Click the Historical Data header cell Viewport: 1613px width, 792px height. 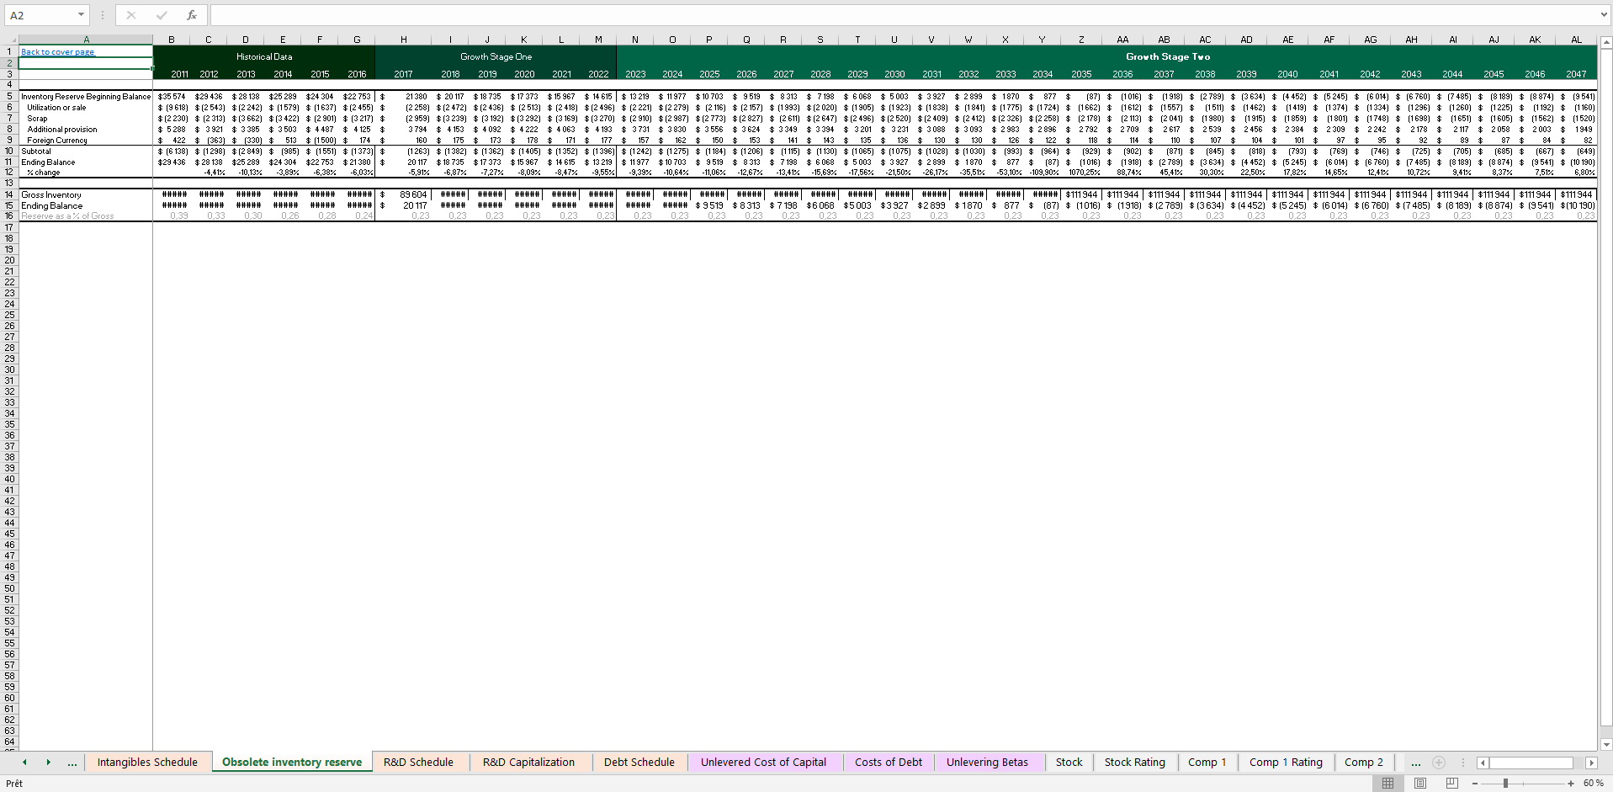click(264, 56)
